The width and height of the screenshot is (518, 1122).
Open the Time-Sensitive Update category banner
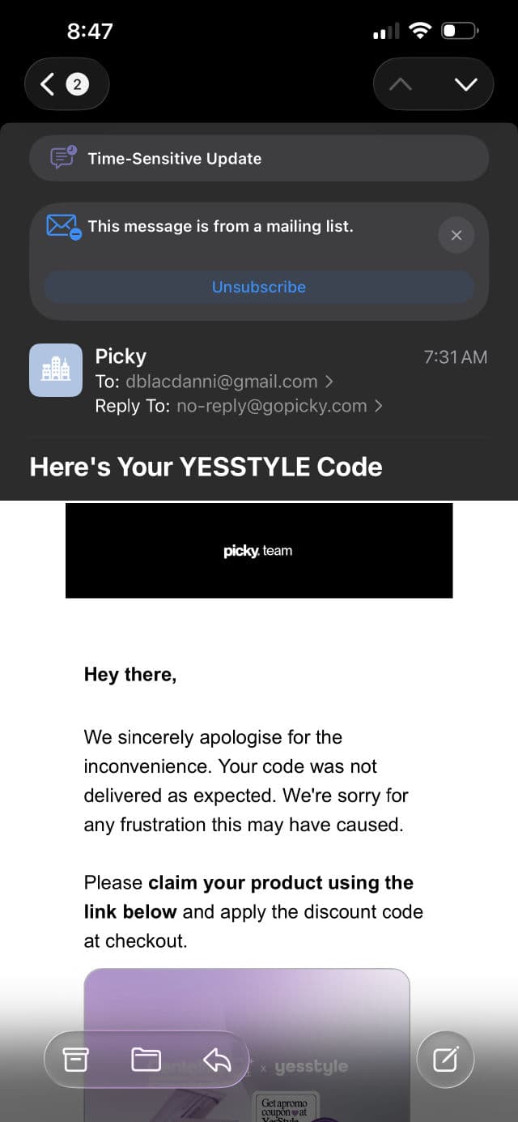pos(259,158)
